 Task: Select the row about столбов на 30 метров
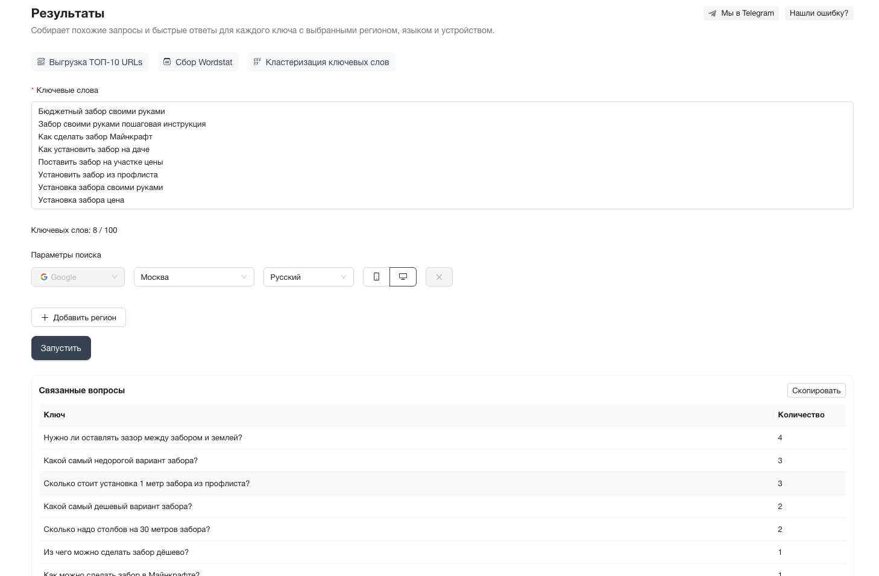point(127,529)
